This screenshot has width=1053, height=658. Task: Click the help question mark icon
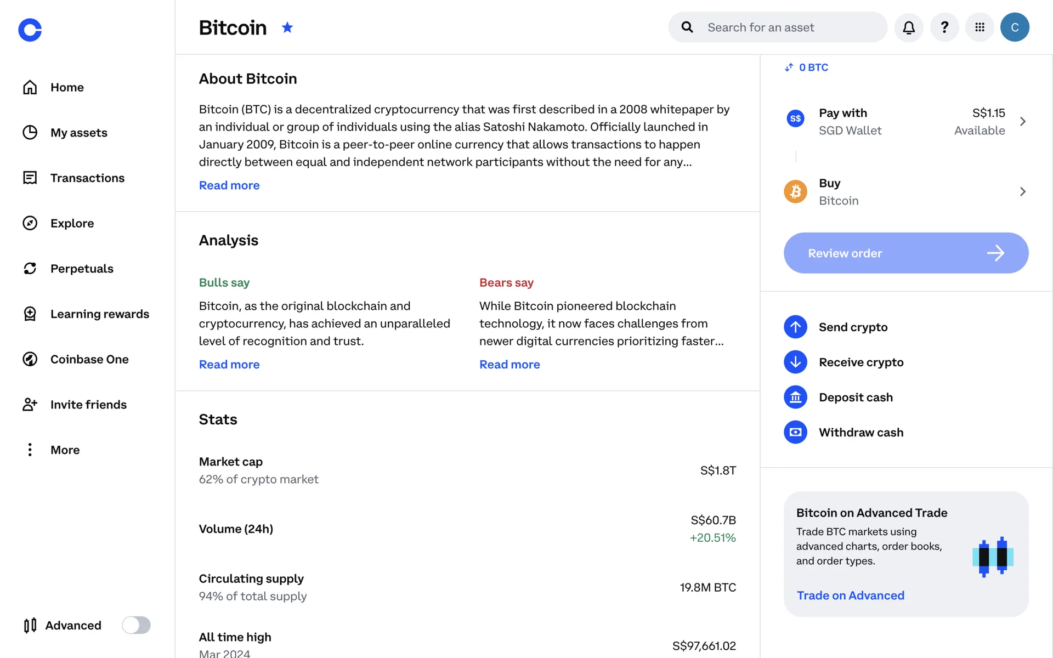(x=944, y=27)
